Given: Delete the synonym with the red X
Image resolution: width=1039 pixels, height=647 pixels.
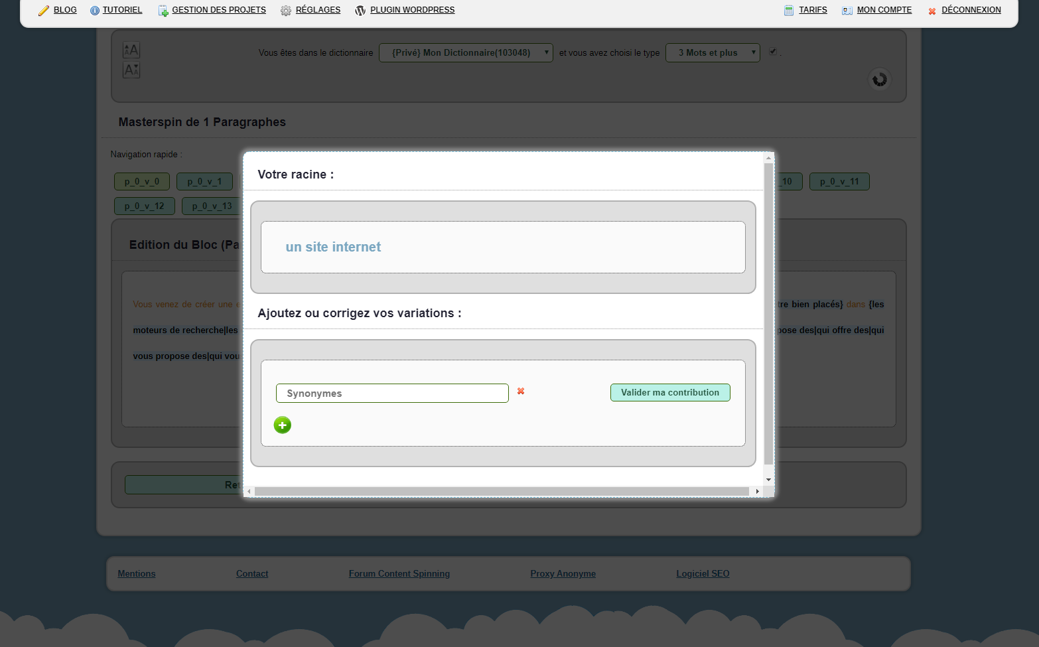Looking at the screenshot, I should (521, 391).
